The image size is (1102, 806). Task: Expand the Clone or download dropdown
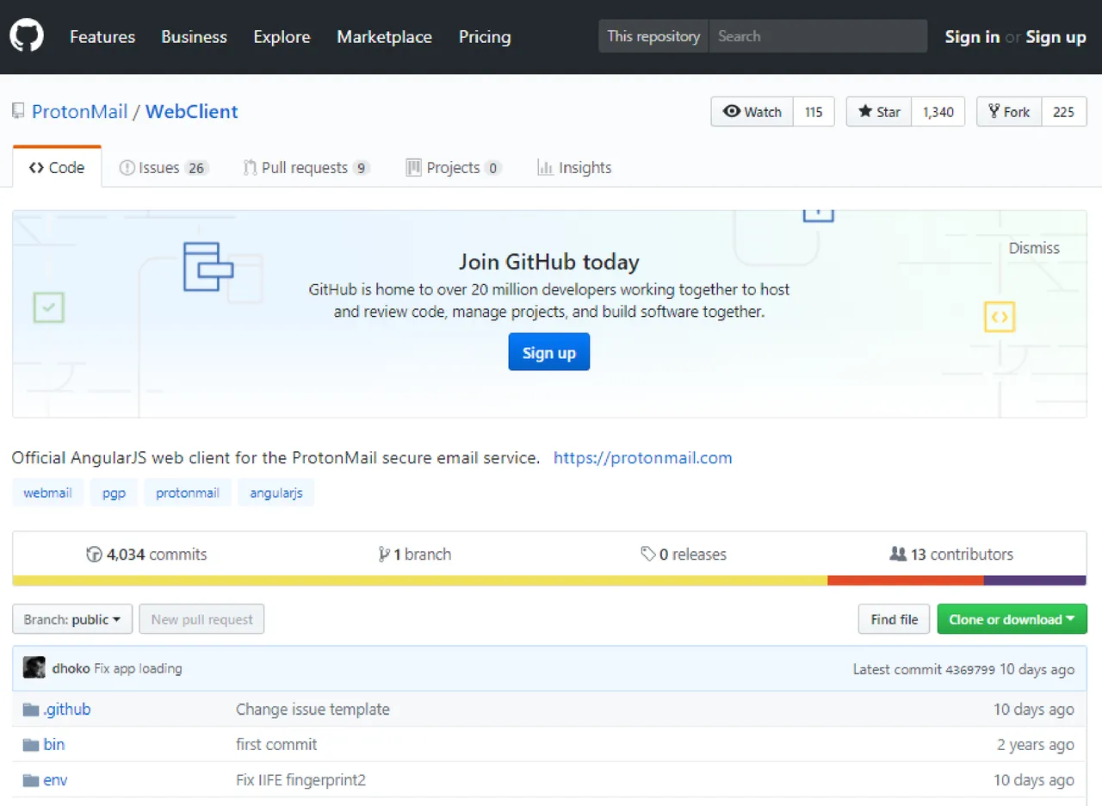pos(1012,619)
